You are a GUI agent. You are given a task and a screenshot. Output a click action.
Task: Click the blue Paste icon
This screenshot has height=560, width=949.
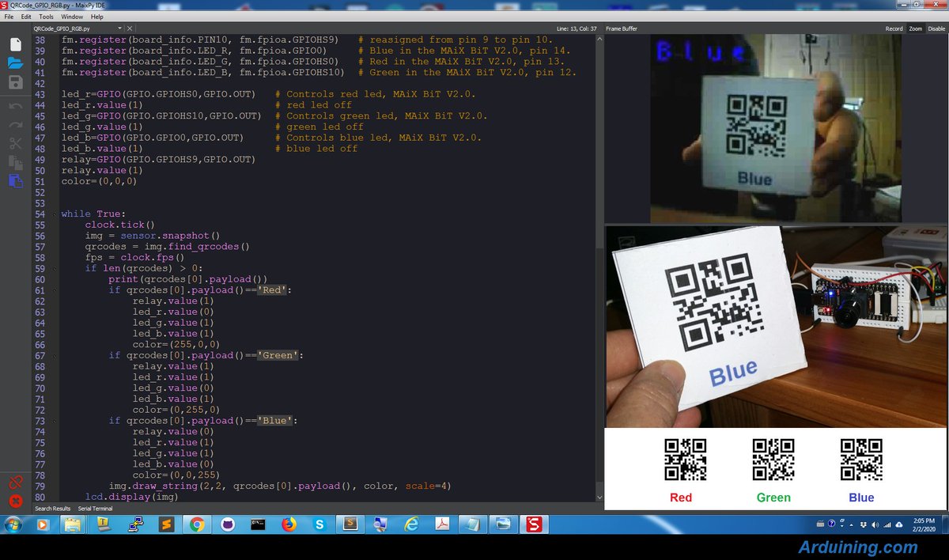[15, 181]
